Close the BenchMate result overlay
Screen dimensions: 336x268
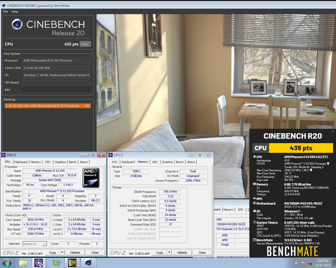point(333,131)
